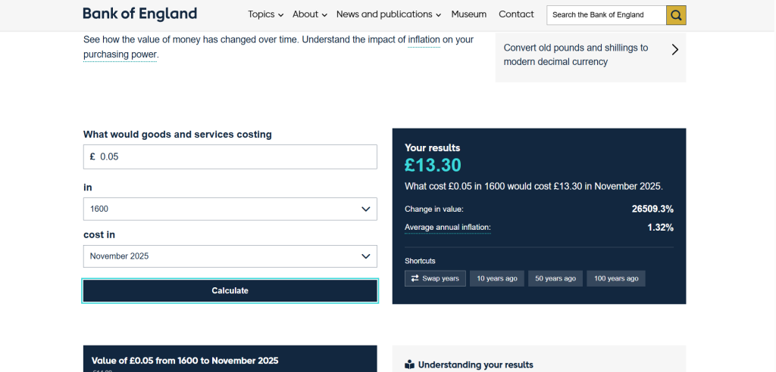Click the Swap years button

click(435, 278)
